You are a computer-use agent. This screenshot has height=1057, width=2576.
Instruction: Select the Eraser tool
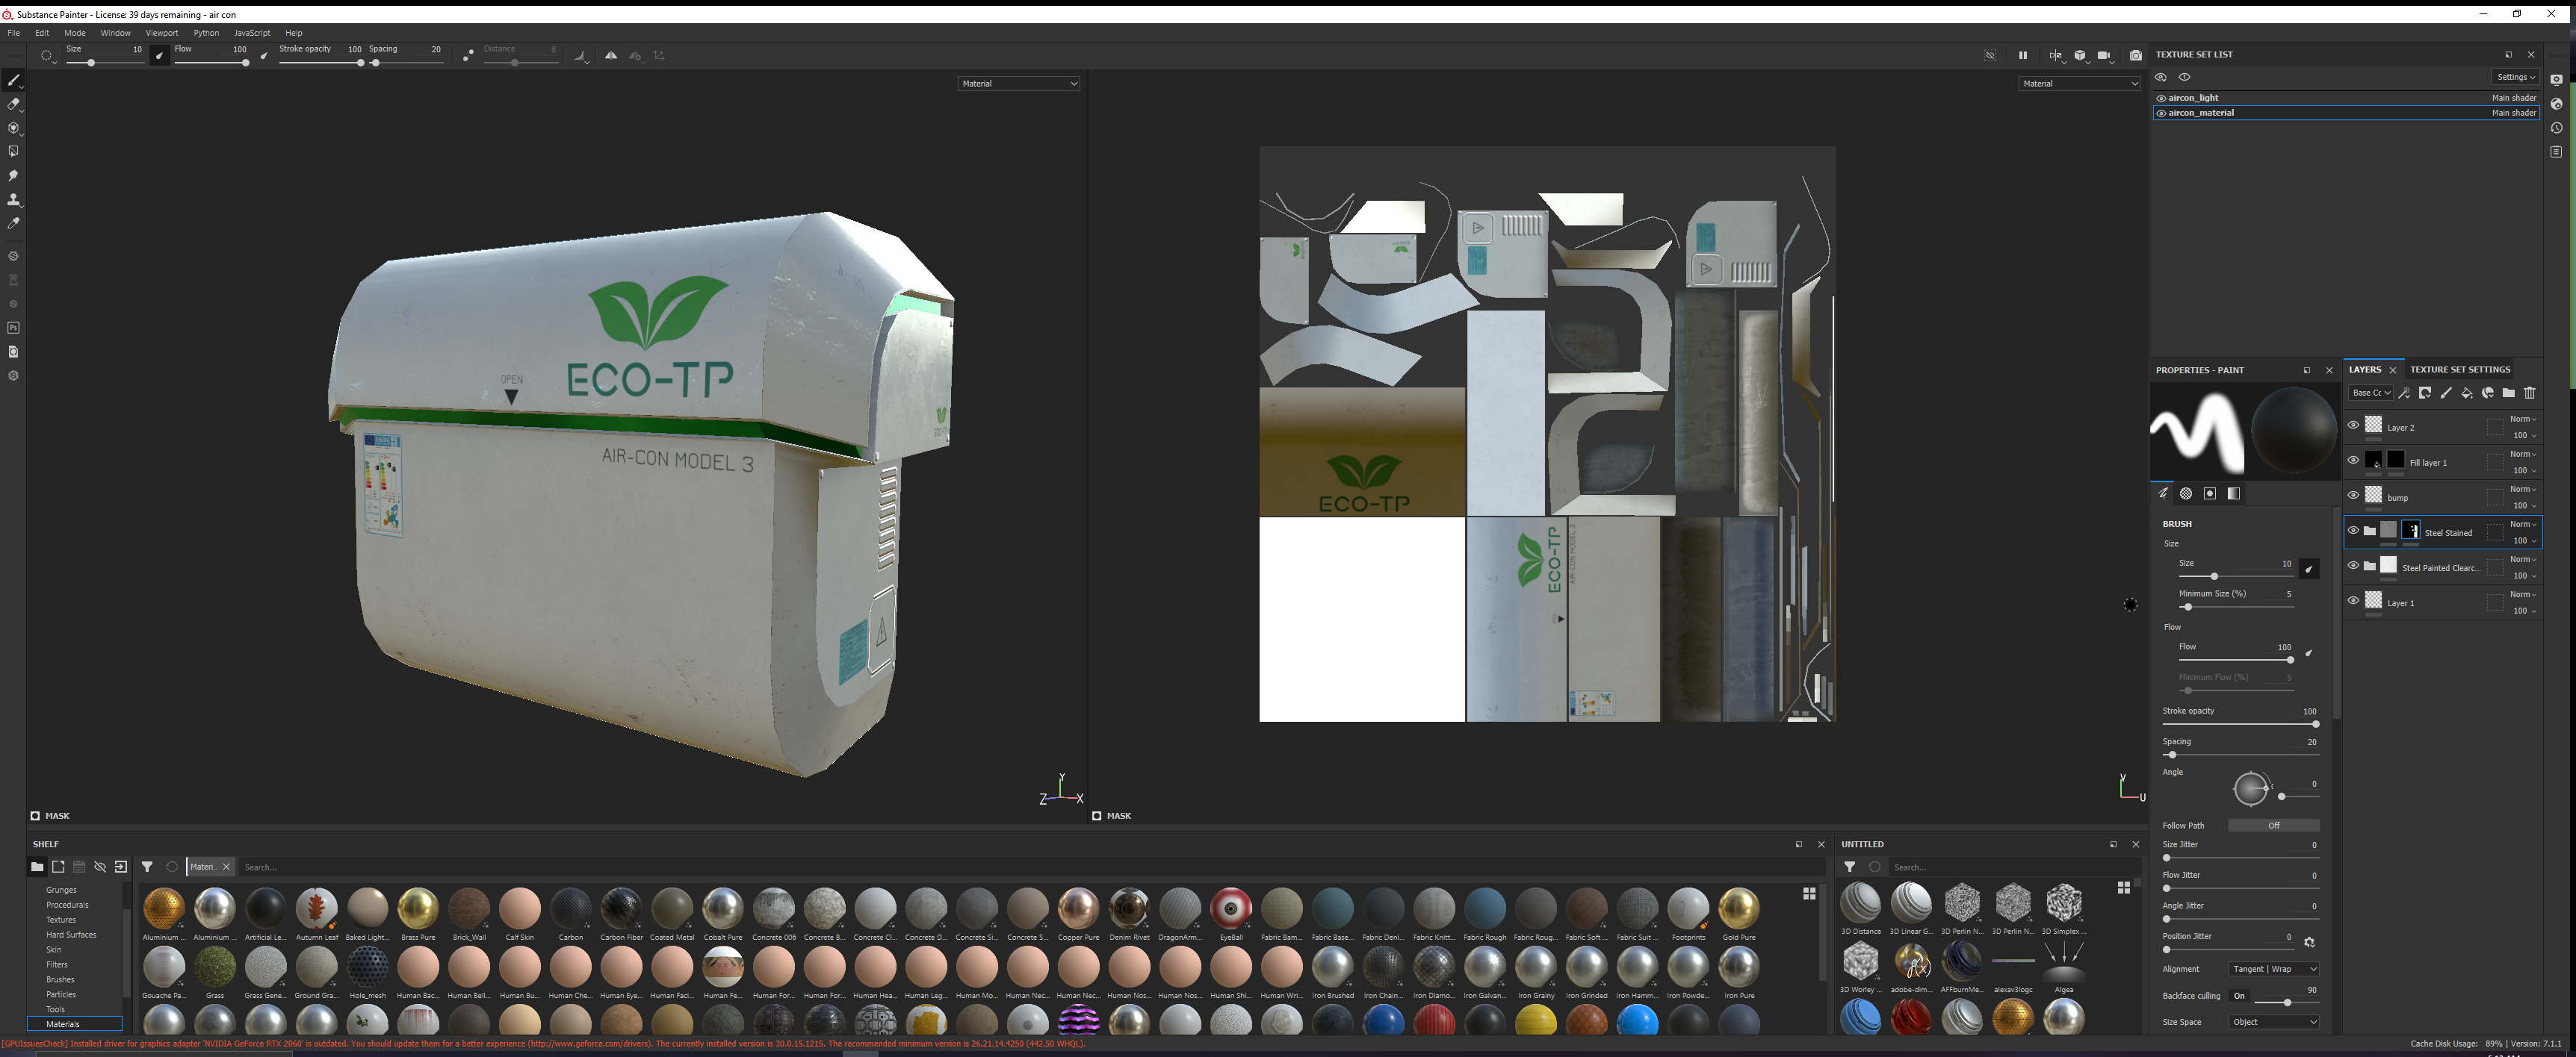pos(13,104)
